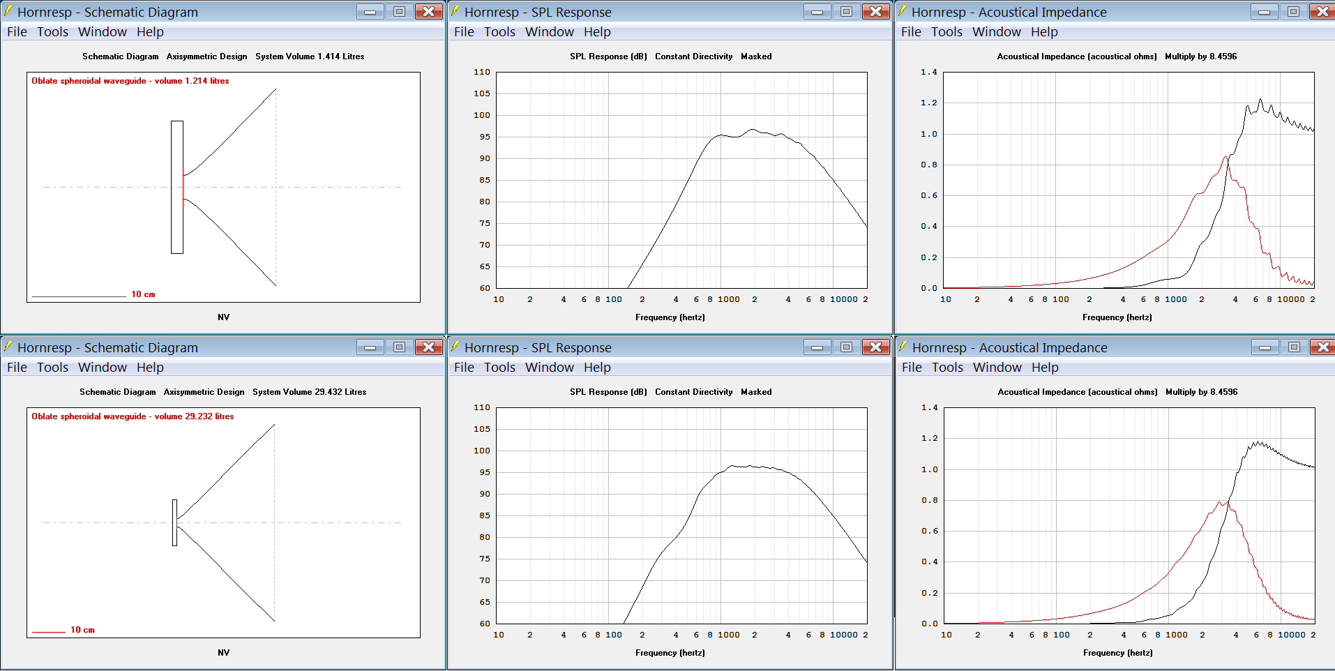This screenshot has width=1335, height=671.
Task: Open File menu in lower SPL Response window
Action: tap(464, 368)
